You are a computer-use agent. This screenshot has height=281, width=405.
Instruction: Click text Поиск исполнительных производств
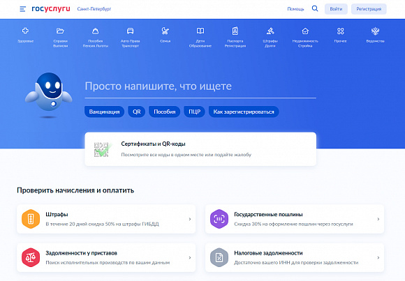108,262
